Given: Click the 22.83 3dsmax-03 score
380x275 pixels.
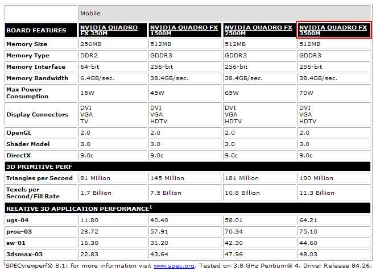Looking at the screenshot, I should [x=89, y=255].
